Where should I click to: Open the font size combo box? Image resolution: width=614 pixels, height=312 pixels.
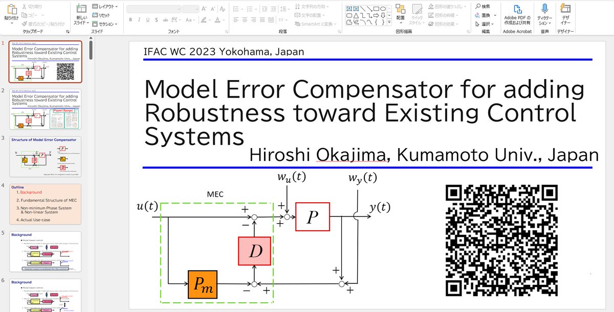click(190, 8)
